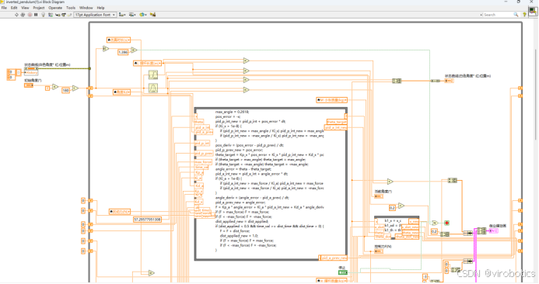The height and width of the screenshot is (284, 539).
Task: Select the 扰动力(N) control terminal
Action: click(x=120, y=212)
